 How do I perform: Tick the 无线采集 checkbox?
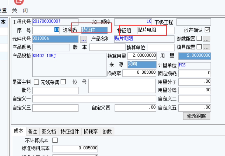pos(63,82)
